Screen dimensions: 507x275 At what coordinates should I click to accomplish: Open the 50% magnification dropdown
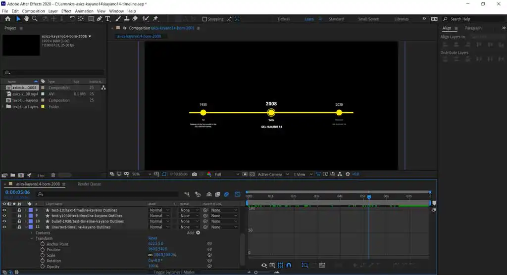coord(141,174)
